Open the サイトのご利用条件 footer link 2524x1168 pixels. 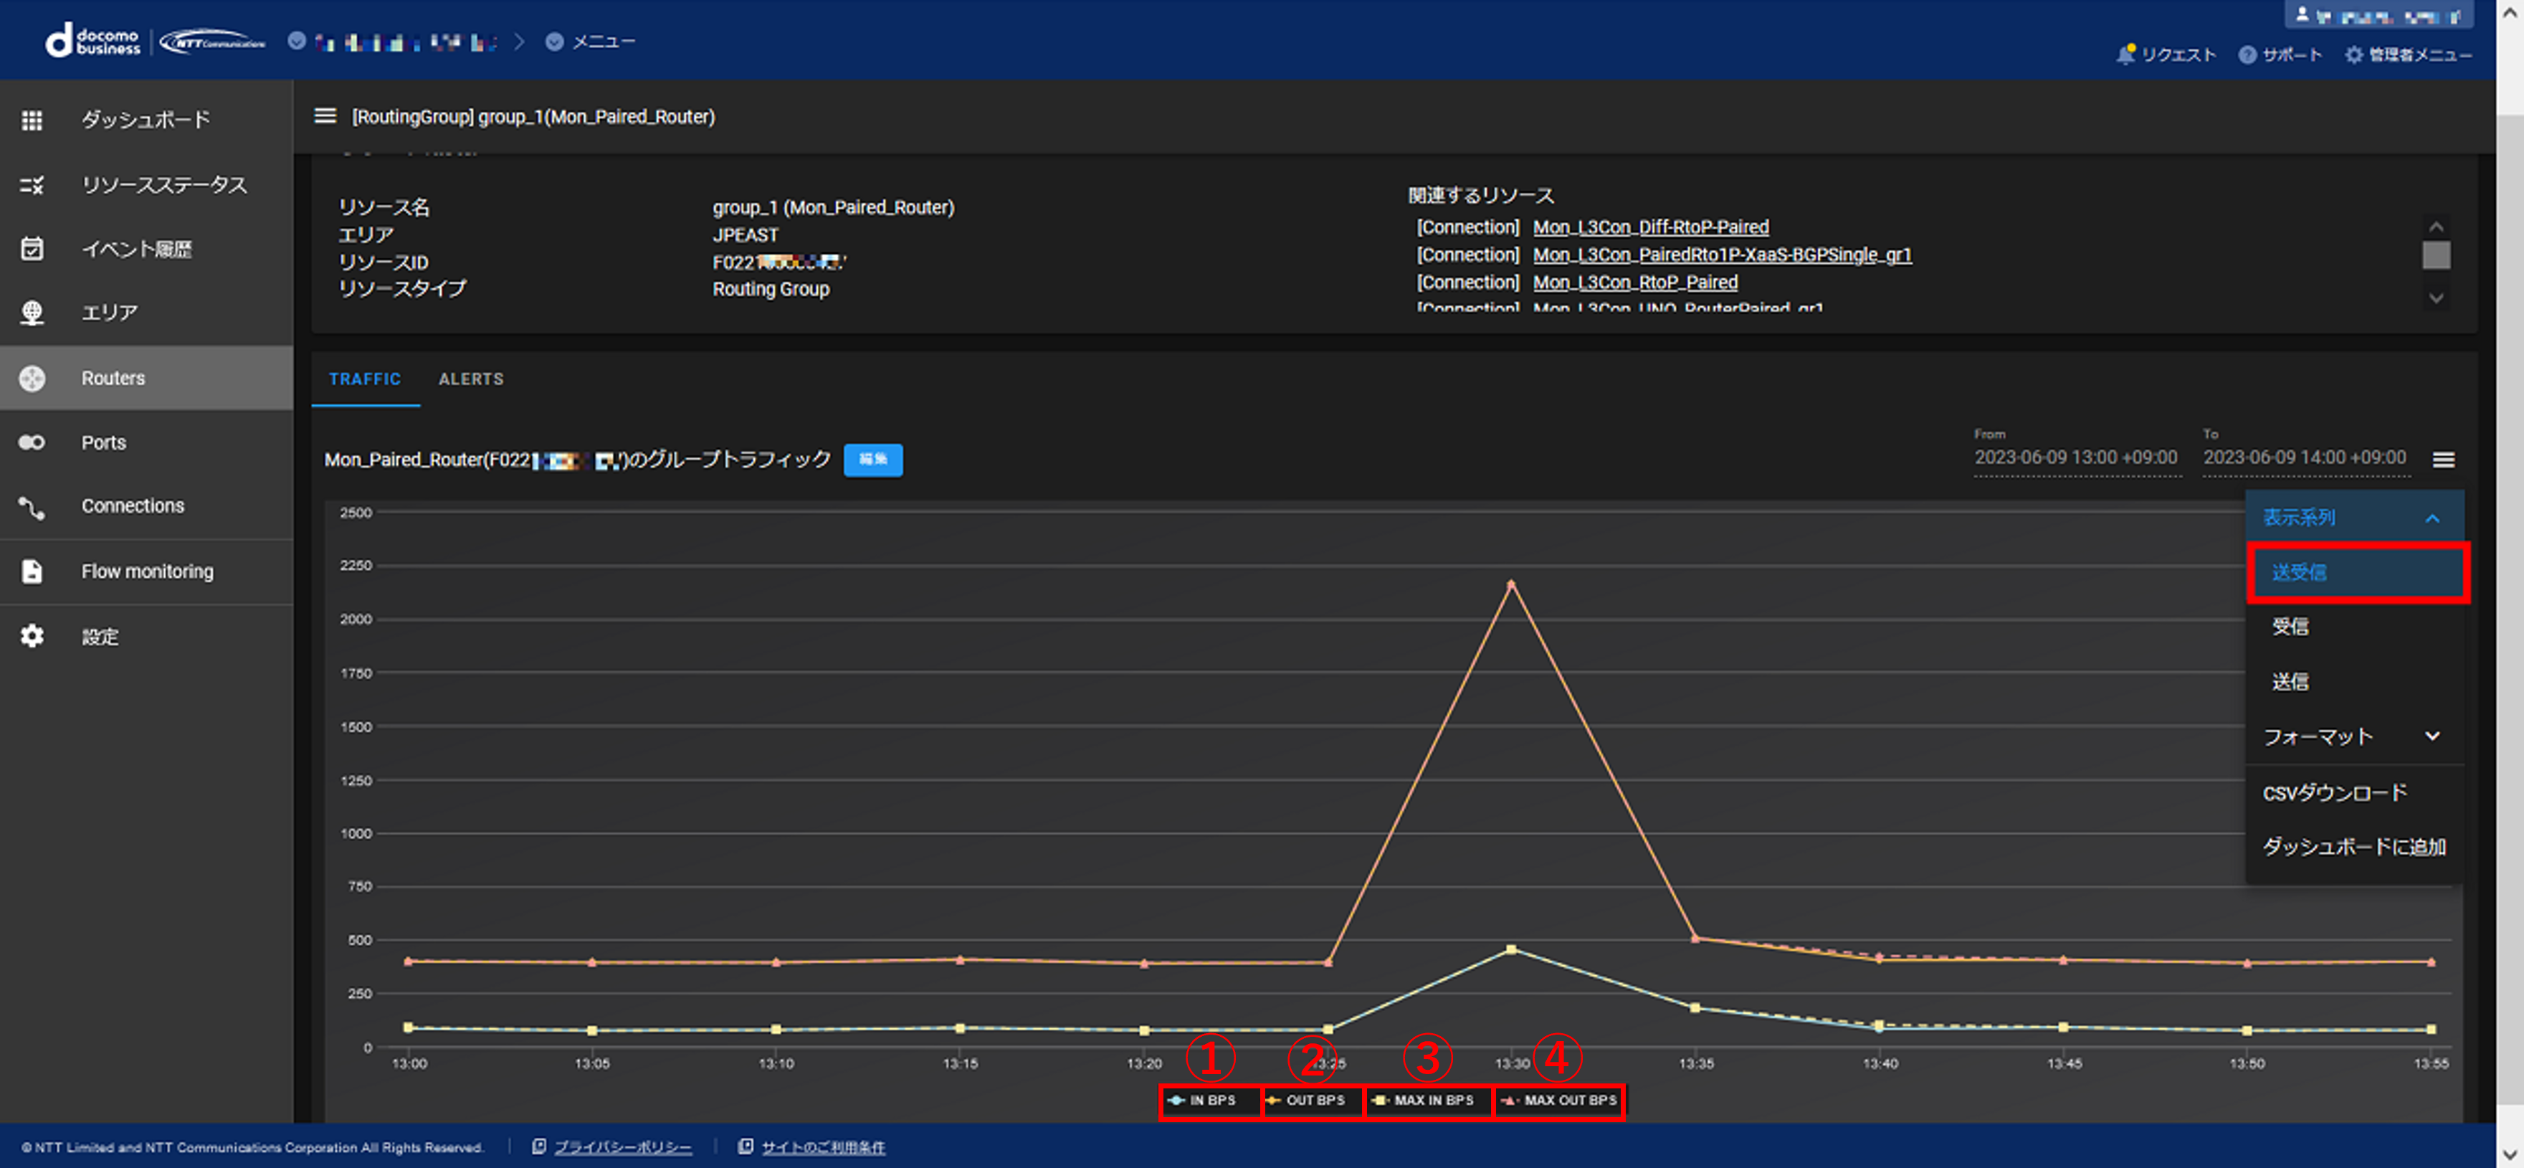coord(823,1147)
